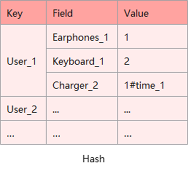
Task: Click the Field column header
Action: [82, 13]
